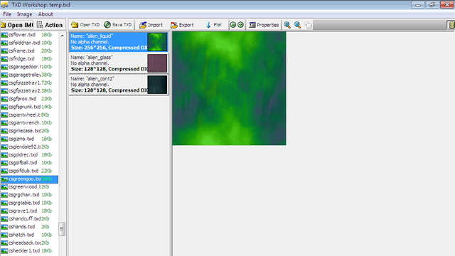This screenshot has height=256, width=455.
Task: Select the alien_glass texture entry
Action: coord(119,63)
